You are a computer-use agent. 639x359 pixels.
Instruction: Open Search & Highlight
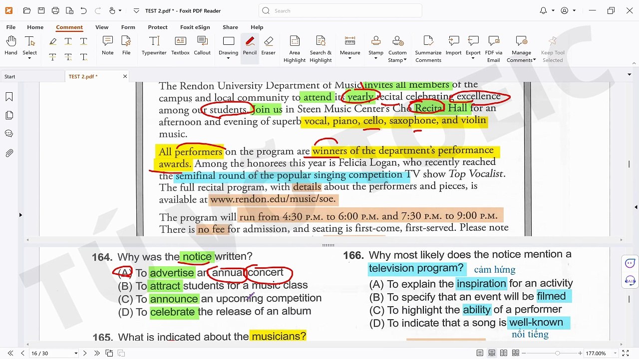coord(320,49)
